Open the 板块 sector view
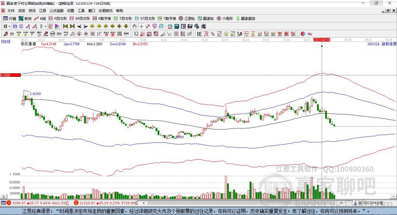The width and height of the screenshot is (397, 215). coord(25,19)
